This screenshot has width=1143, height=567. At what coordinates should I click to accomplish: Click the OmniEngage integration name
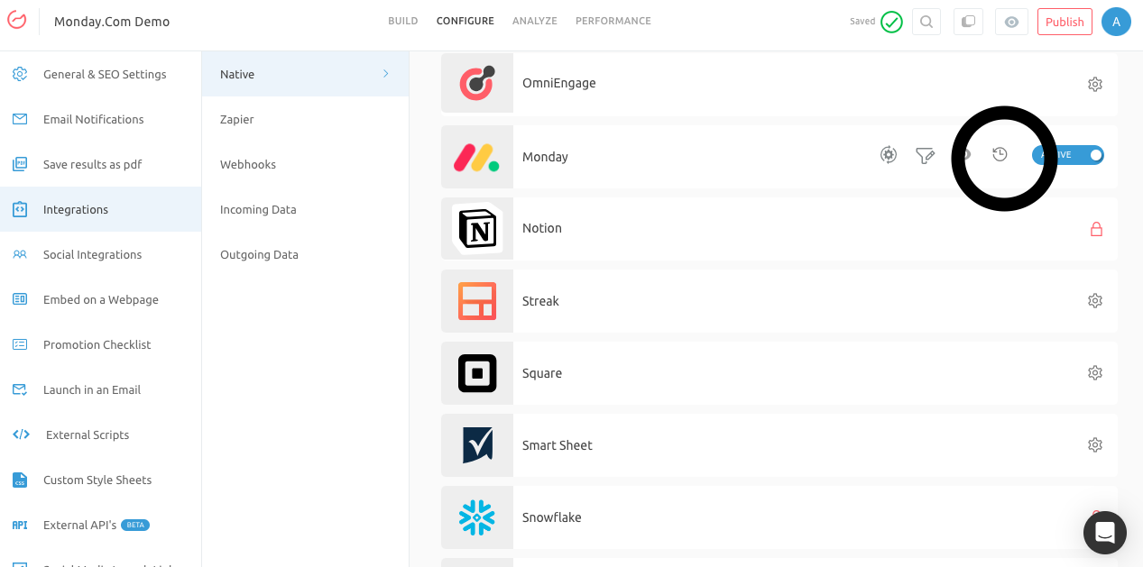[559, 83]
